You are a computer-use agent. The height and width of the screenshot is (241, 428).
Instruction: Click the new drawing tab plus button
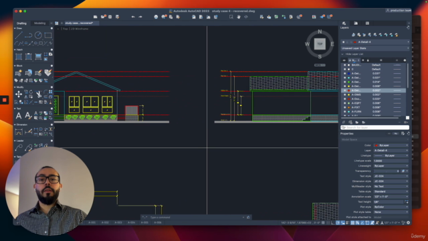62,23
